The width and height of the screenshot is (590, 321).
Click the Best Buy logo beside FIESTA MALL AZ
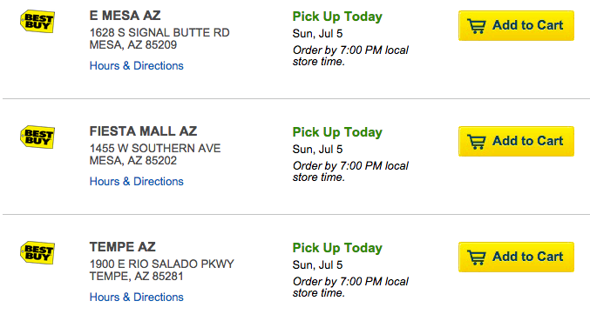point(37,137)
